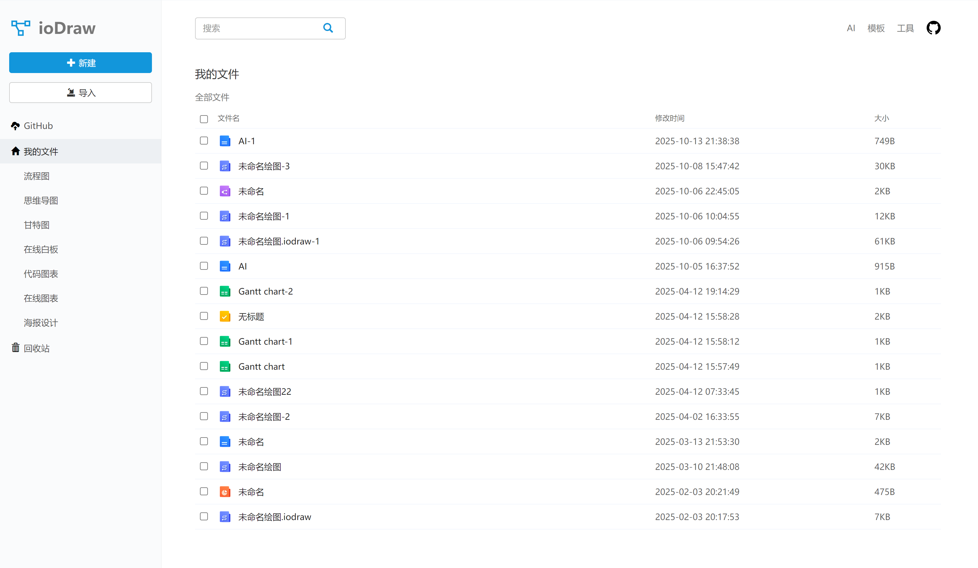Select the Gantt chart-1 row checkbox
This screenshot has width=978, height=568.
tap(204, 341)
